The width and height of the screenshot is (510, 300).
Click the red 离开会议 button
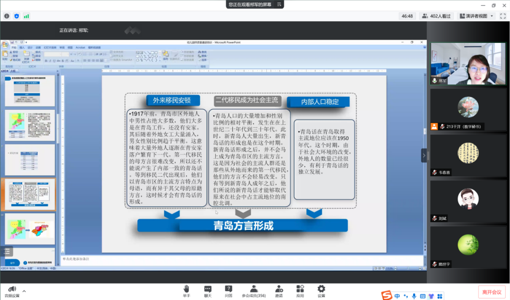point(491,292)
